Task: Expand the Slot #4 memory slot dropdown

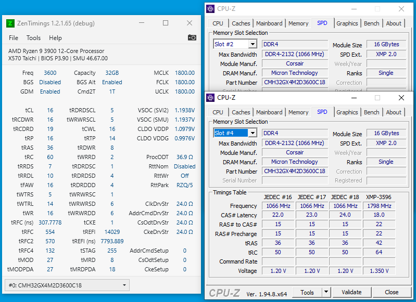Action: (253, 133)
